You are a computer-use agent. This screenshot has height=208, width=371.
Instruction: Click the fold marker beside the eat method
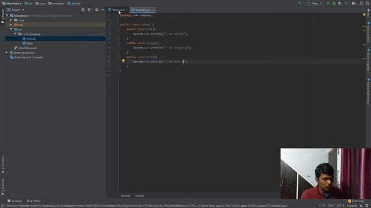[x=119, y=29]
